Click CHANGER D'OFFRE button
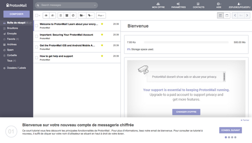Viewport: 252px width, 143px height. [x=186, y=112]
